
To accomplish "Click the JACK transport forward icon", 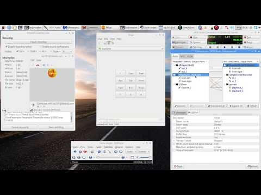I will [239, 47].
